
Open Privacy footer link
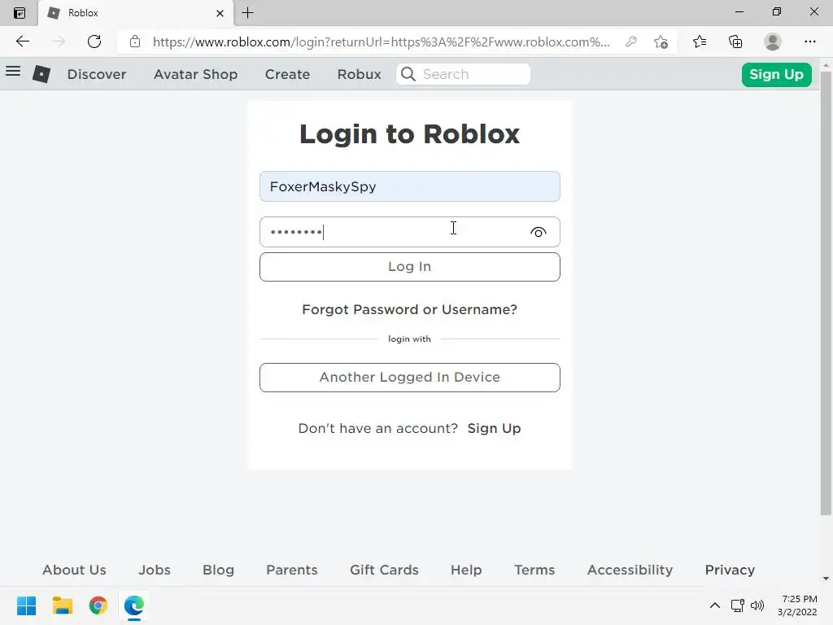tap(730, 570)
